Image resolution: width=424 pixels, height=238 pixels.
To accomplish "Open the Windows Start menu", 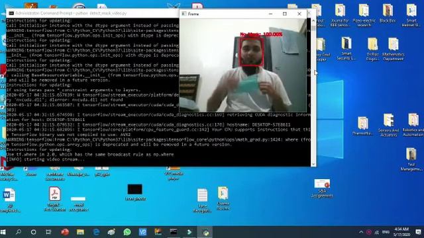I will pyautogui.click(x=3, y=232).
